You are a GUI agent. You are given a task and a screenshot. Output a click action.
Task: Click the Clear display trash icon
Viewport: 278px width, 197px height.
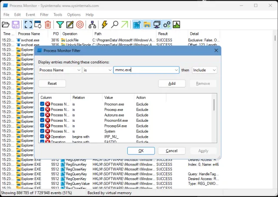click(48, 25)
